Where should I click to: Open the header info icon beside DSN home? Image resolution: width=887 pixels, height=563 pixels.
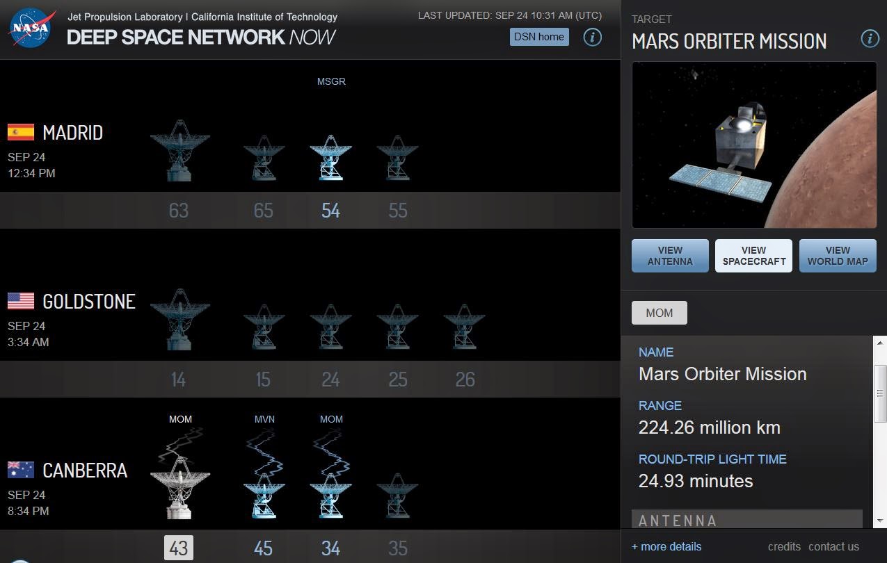point(592,38)
